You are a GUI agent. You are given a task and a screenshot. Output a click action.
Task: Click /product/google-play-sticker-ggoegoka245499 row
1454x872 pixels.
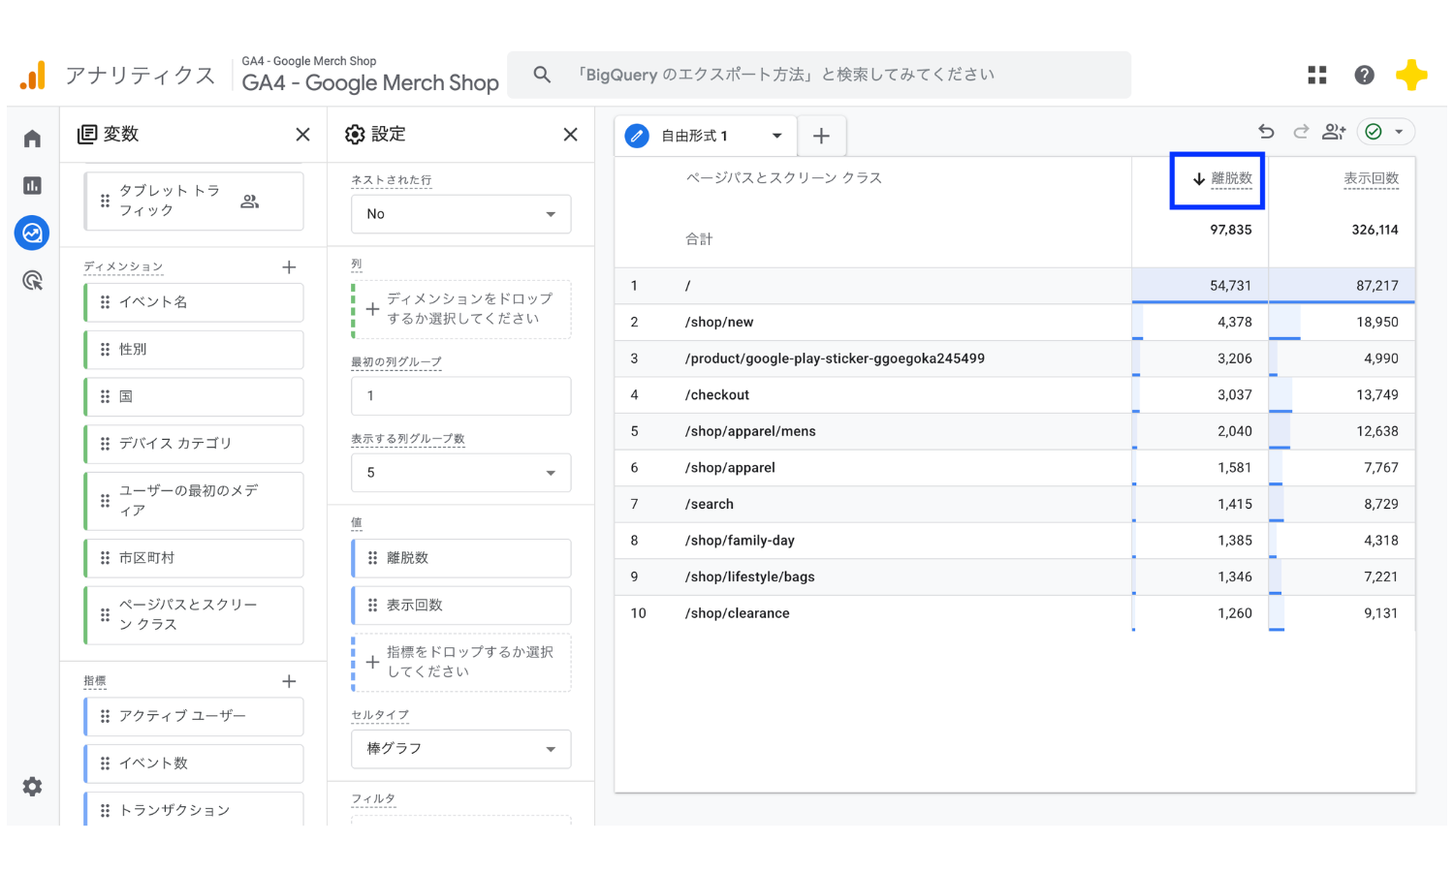tap(1015, 358)
